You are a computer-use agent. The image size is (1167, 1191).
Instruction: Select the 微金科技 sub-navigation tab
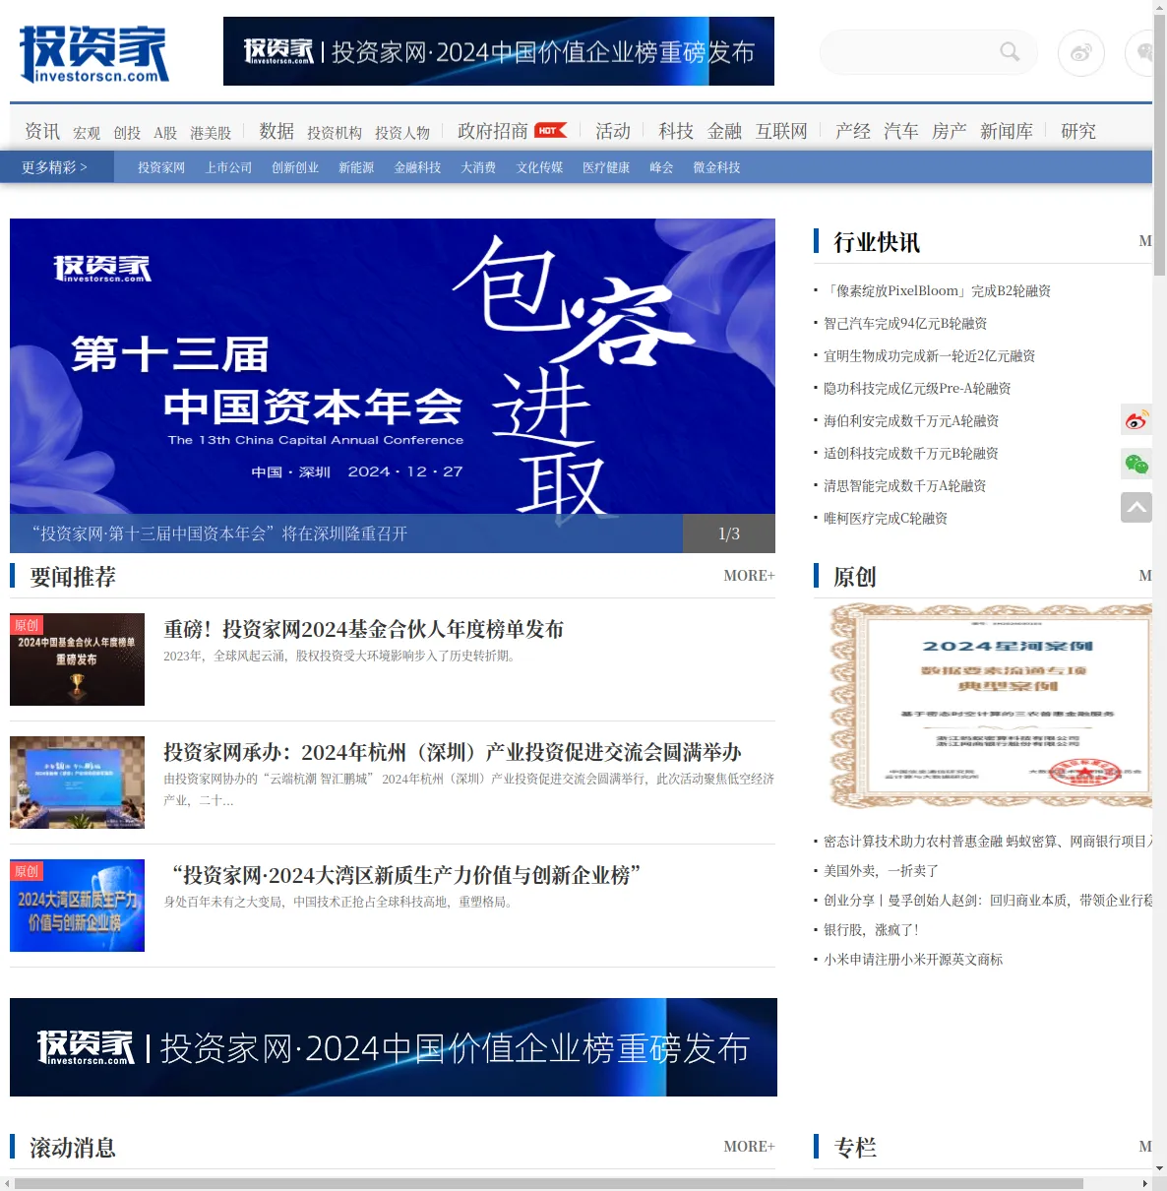point(717,167)
